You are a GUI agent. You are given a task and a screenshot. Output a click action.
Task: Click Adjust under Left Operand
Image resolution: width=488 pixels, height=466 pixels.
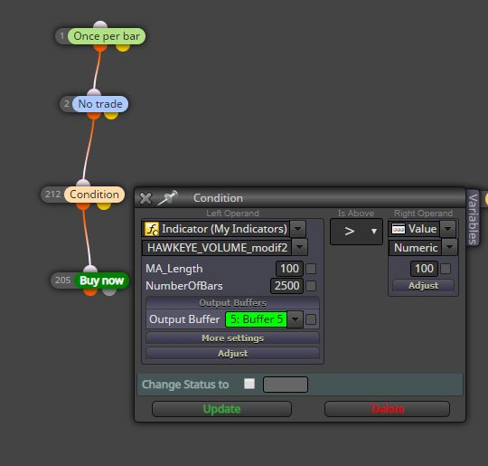click(233, 354)
